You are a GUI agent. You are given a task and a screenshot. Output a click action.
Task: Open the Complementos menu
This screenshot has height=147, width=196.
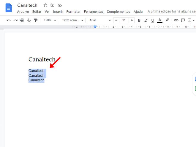[118, 12]
